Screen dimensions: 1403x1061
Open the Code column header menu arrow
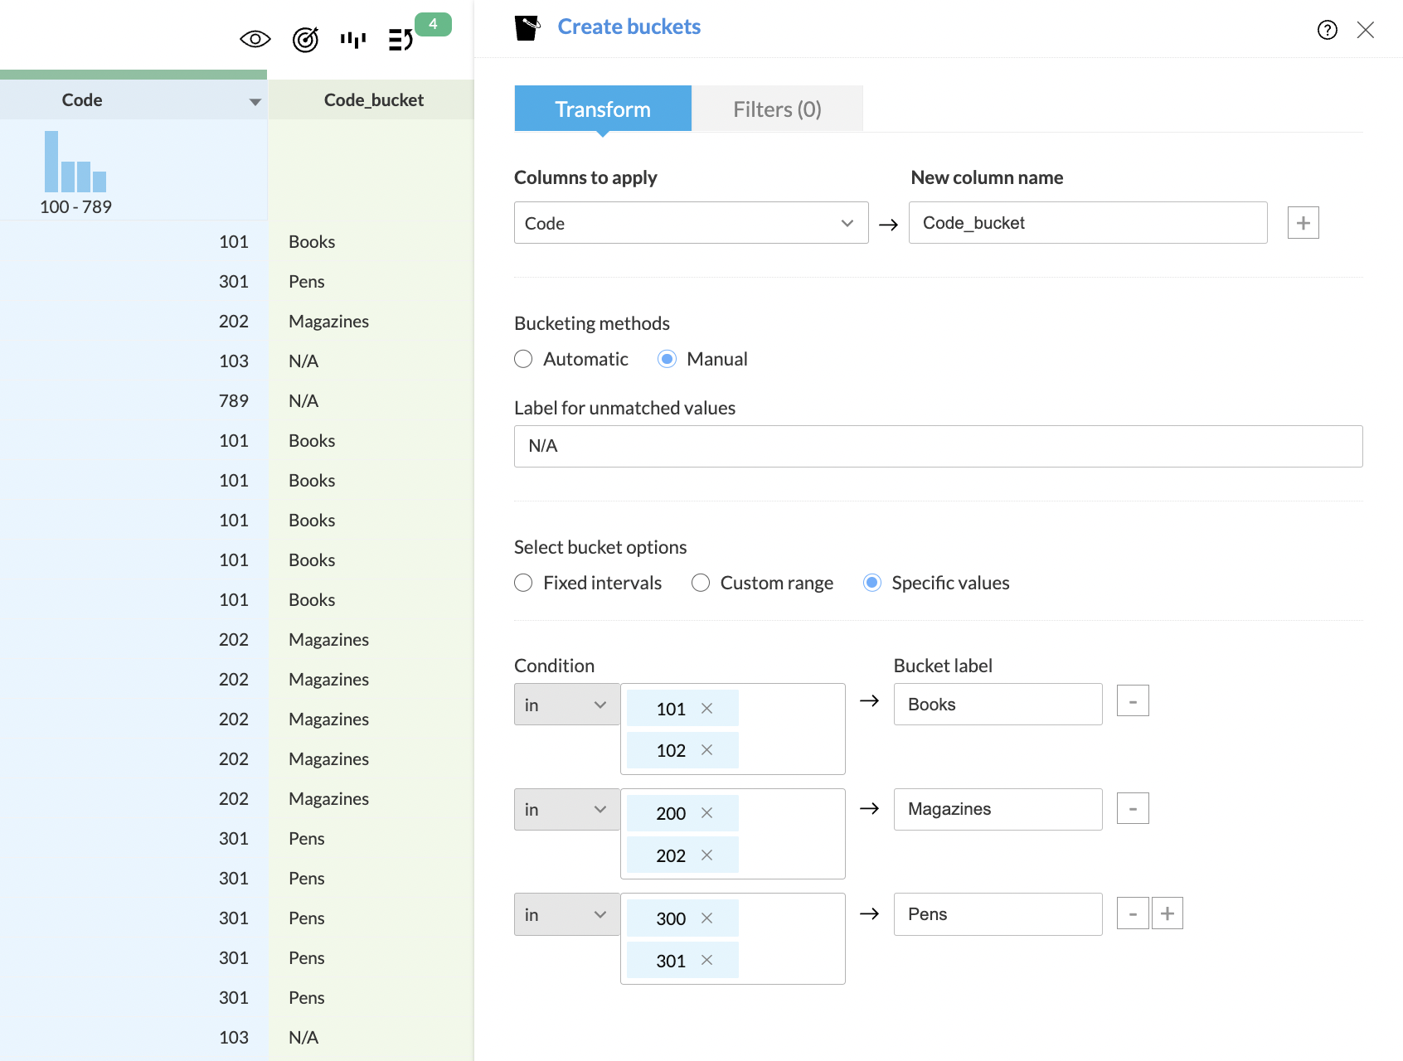tap(255, 102)
